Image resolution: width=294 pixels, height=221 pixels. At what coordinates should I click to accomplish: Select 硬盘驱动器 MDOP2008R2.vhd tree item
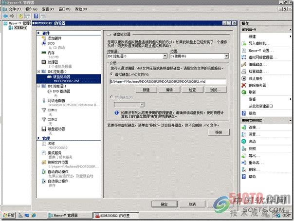coord(69,79)
